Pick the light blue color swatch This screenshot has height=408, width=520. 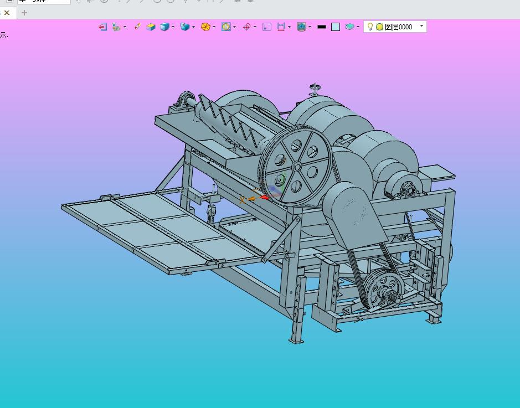tap(336, 27)
